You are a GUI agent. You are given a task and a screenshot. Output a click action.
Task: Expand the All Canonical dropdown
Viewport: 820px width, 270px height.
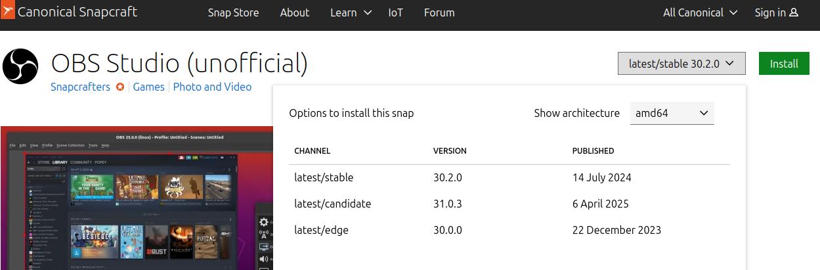point(700,12)
